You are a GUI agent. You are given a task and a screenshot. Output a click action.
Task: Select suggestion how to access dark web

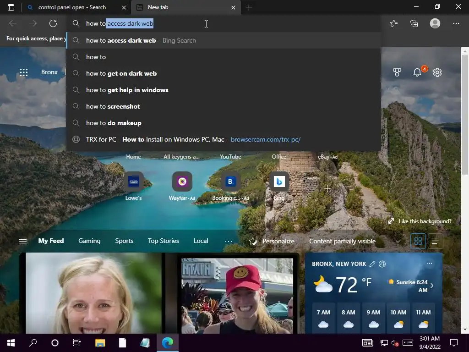tap(224, 40)
